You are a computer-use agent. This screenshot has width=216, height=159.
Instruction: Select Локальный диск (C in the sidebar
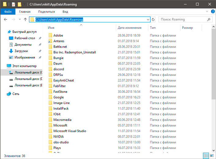pos(28,72)
